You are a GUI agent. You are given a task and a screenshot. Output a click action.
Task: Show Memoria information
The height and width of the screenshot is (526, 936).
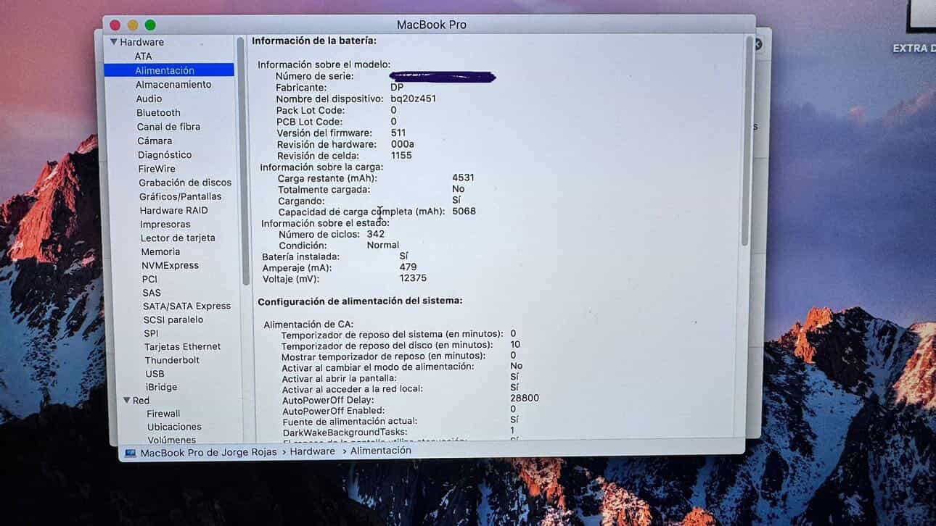point(160,251)
